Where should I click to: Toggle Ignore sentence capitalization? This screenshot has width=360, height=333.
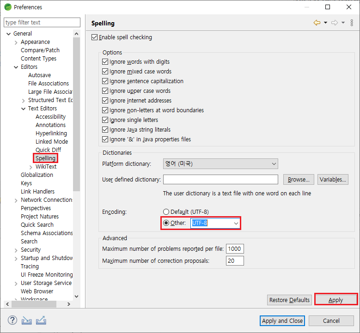105,81
